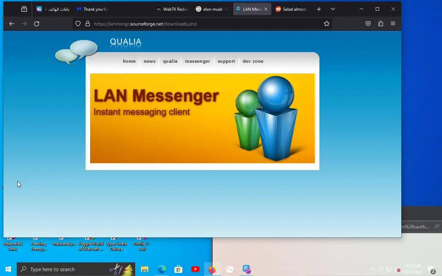Show hidden system tray icons chevron

pos(372,269)
